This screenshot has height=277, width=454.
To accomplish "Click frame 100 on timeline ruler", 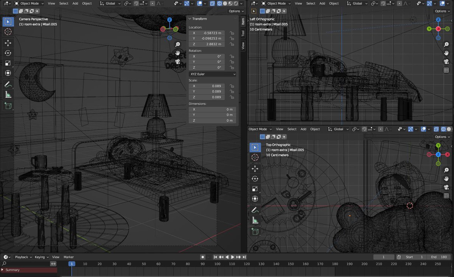I will [218, 264].
